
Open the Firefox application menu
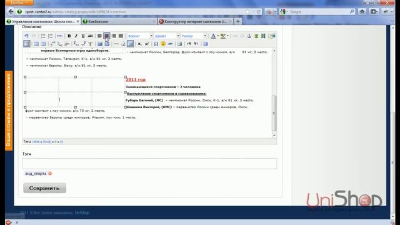pos(19,2)
